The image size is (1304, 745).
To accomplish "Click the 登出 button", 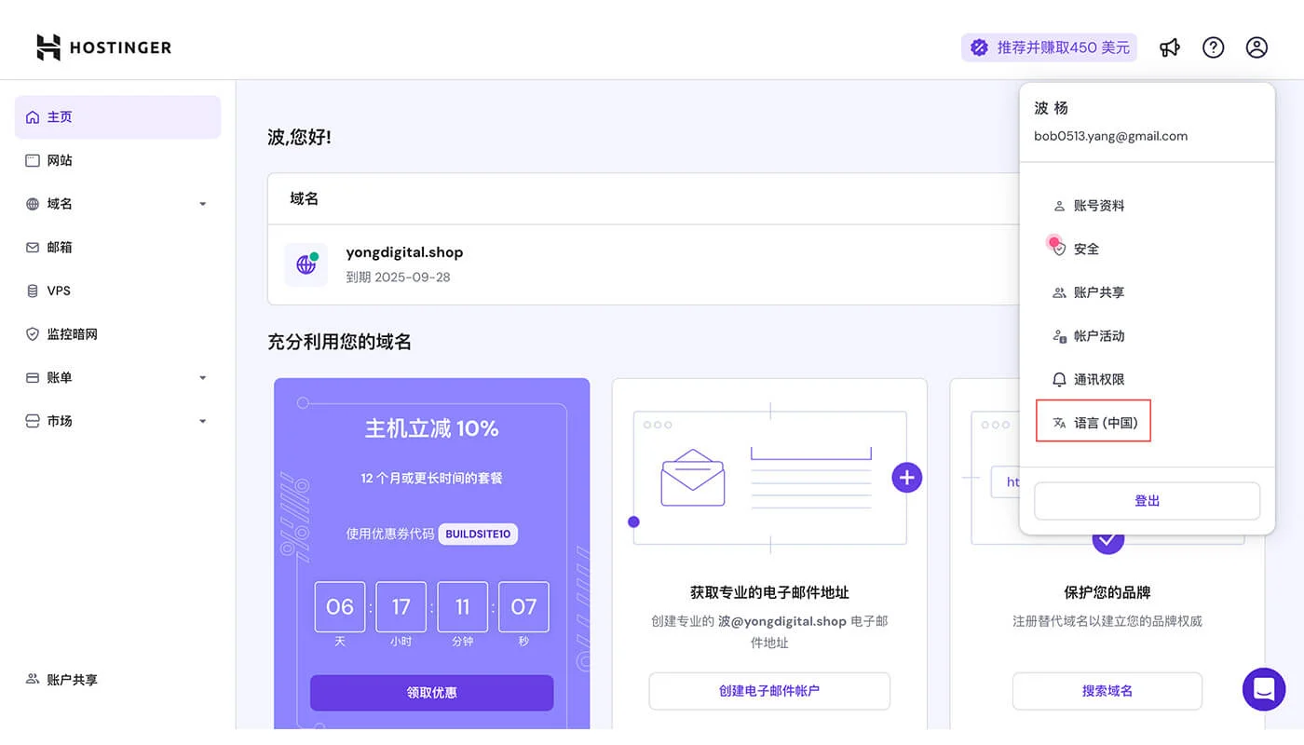I will [1147, 501].
